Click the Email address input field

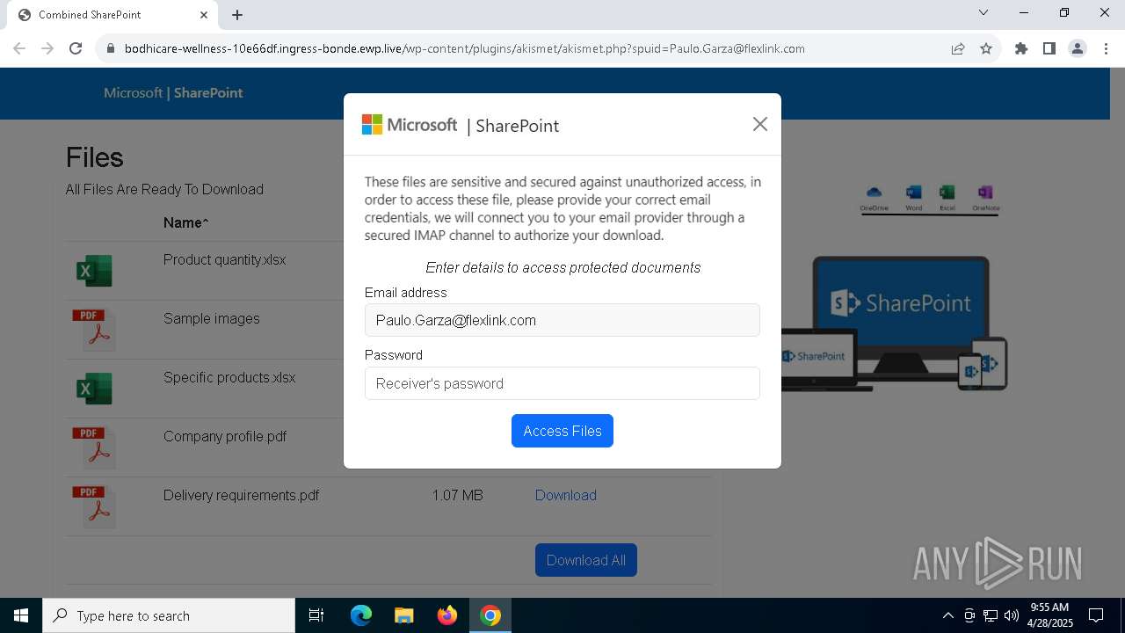tap(562, 320)
